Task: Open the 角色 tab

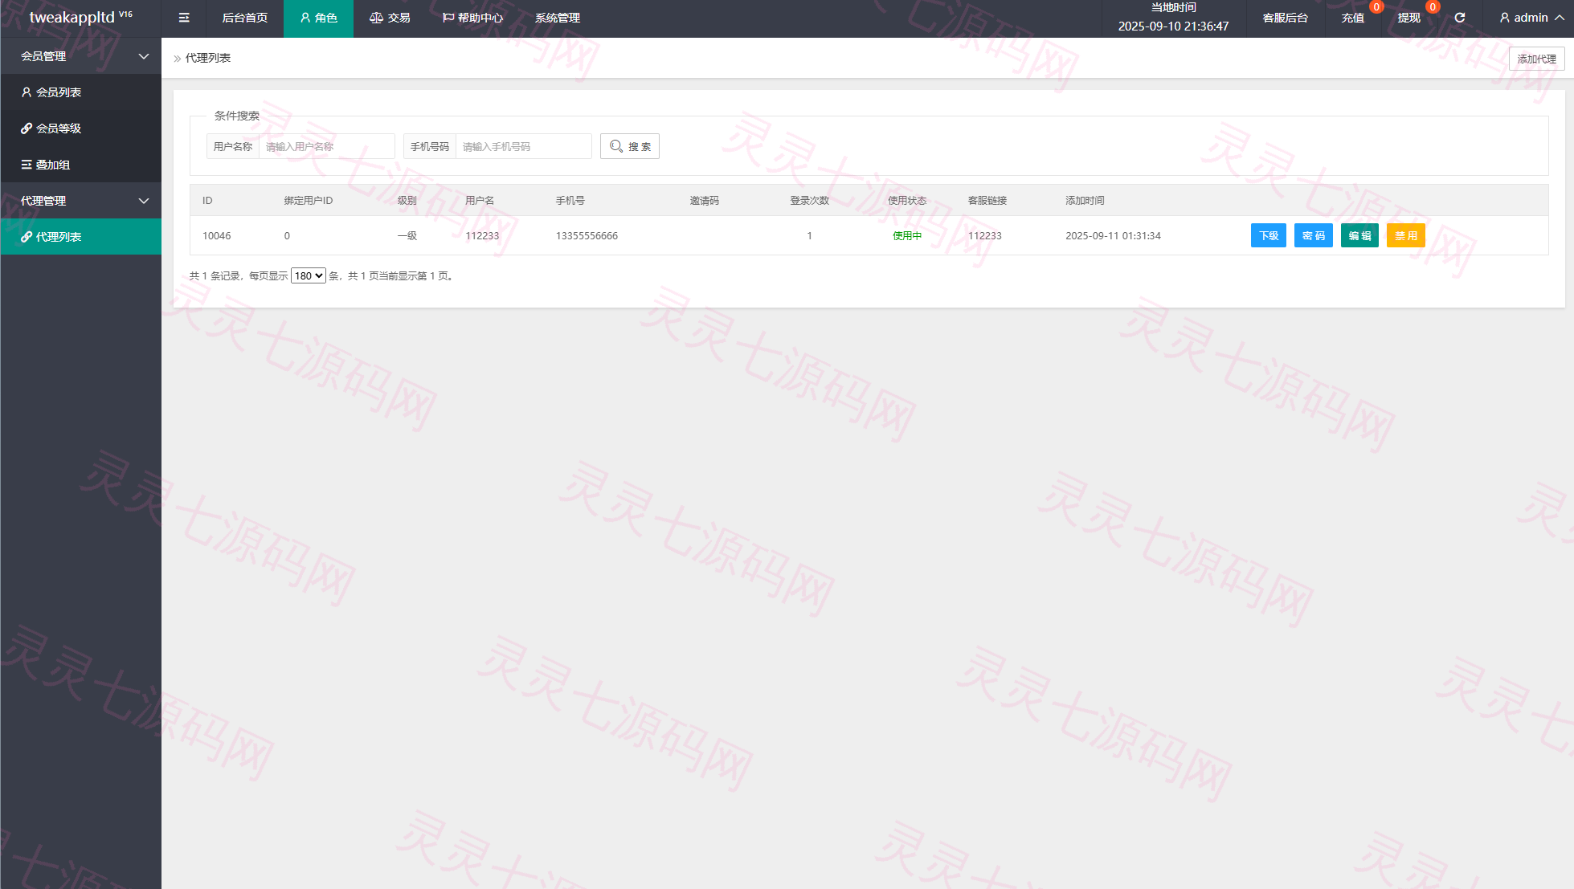Action: (318, 18)
